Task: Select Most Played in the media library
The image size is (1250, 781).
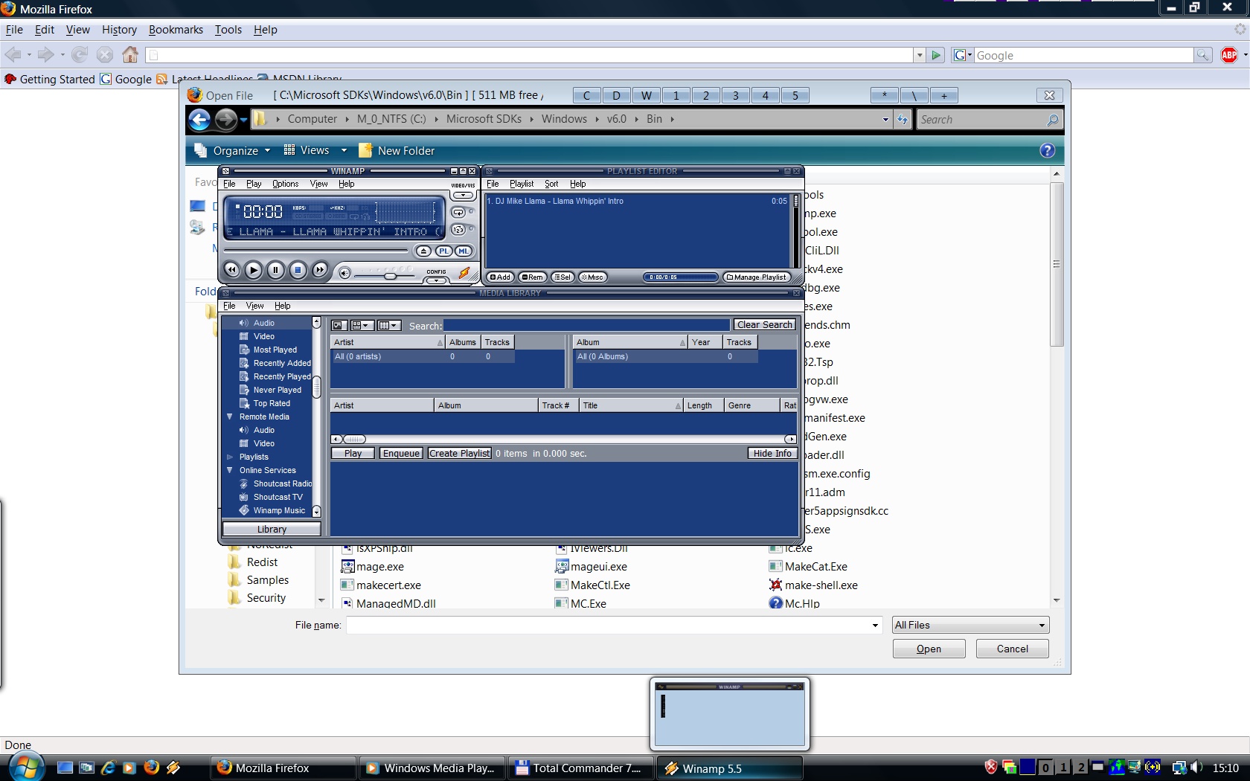Action: point(275,350)
